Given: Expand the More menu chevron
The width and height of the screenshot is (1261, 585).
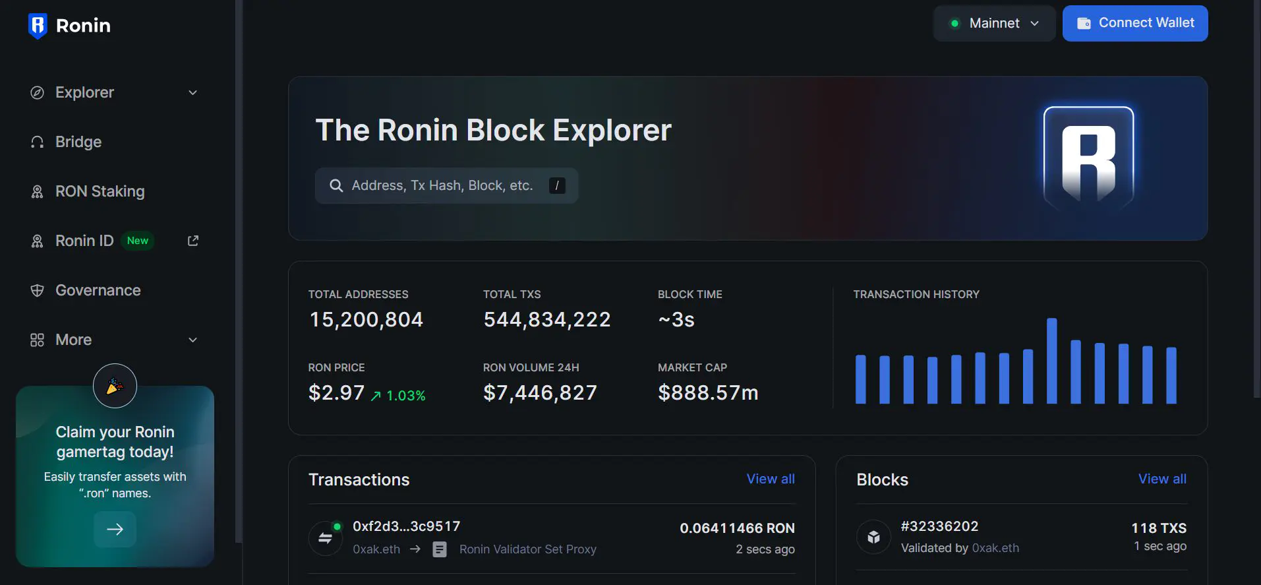Looking at the screenshot, I should (x=193, y=340).
